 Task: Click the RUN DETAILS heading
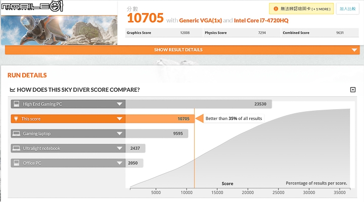27,75
